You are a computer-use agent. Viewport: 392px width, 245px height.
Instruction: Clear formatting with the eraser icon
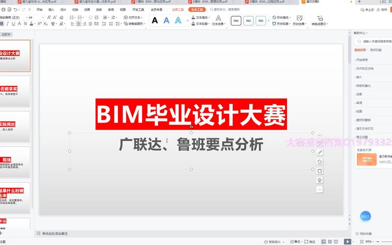coord(62,18)
